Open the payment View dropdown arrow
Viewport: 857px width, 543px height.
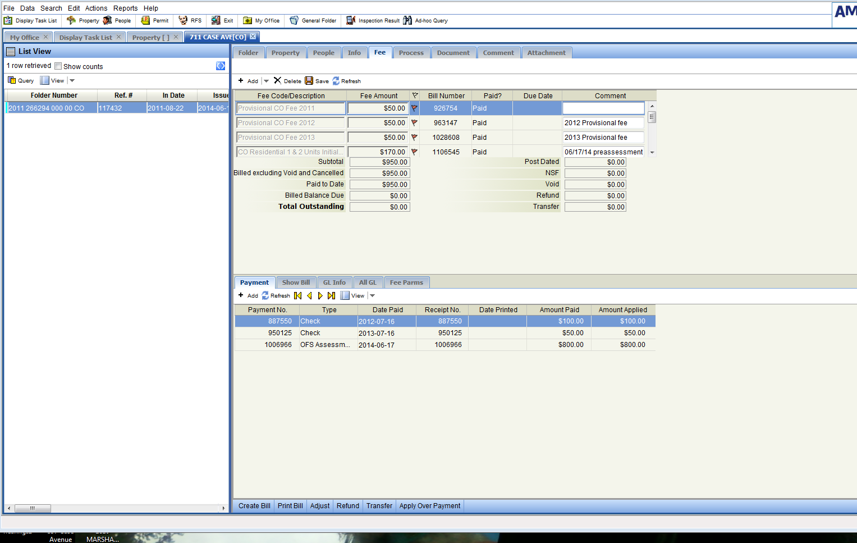point(372,296)
